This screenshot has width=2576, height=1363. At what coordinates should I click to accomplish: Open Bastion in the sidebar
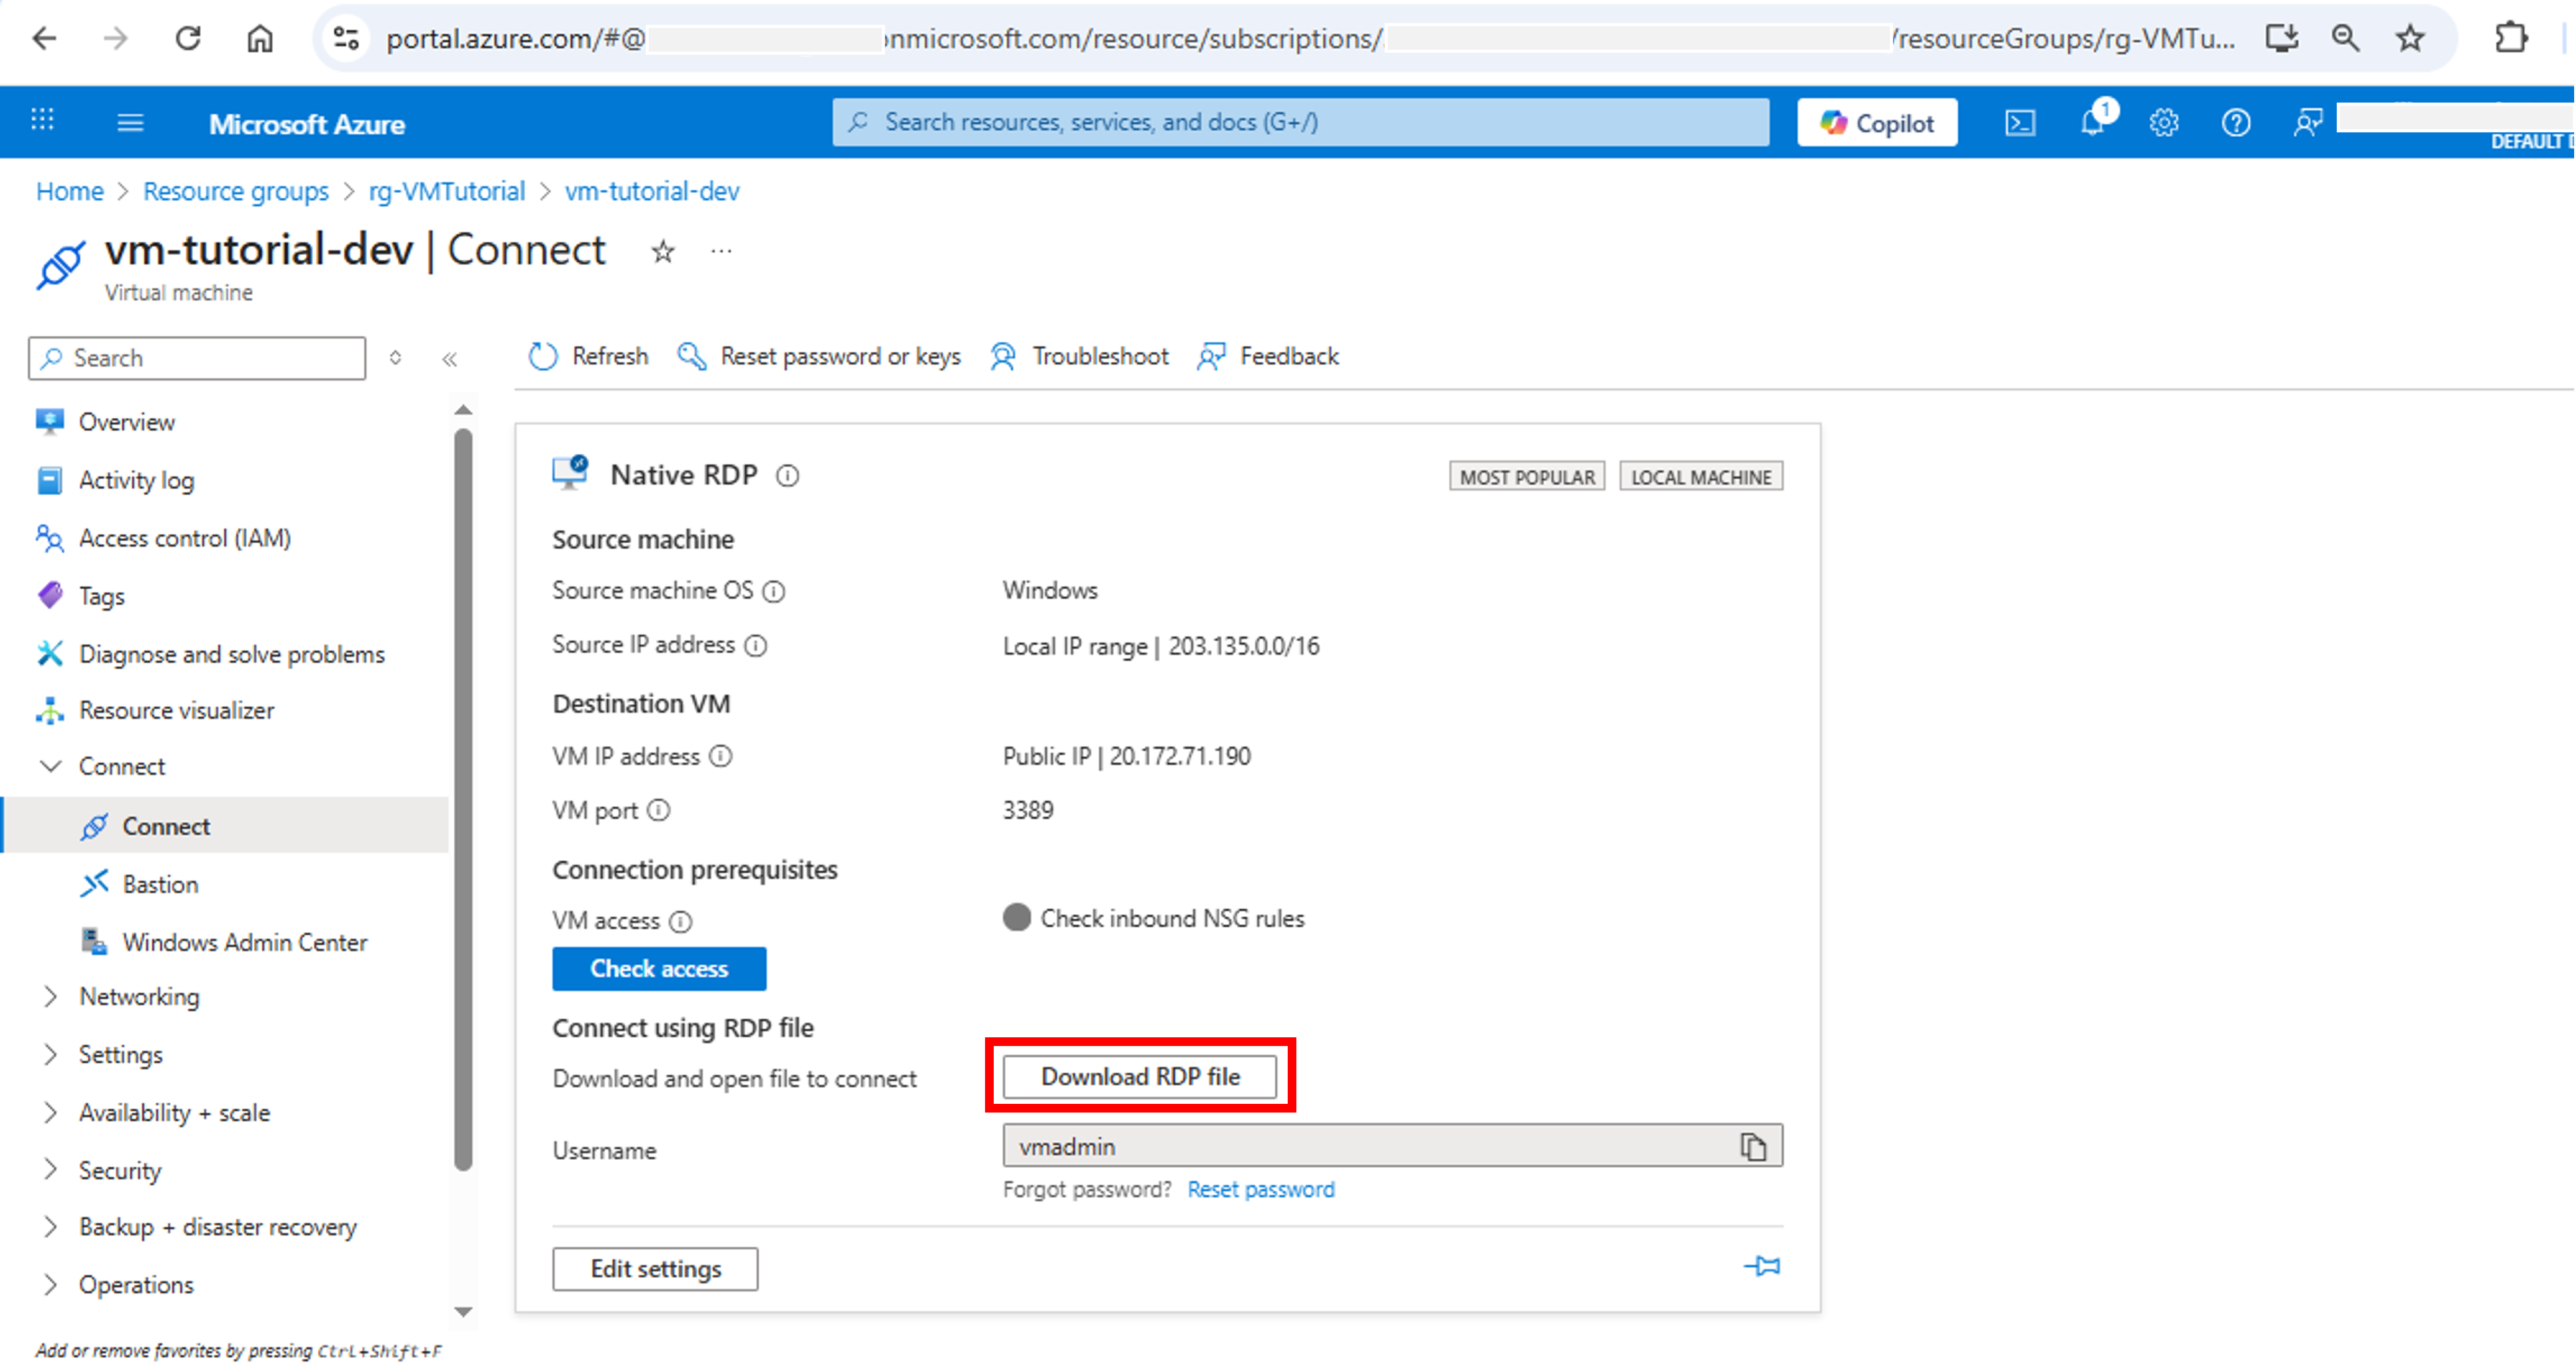(x=160, y=884)
